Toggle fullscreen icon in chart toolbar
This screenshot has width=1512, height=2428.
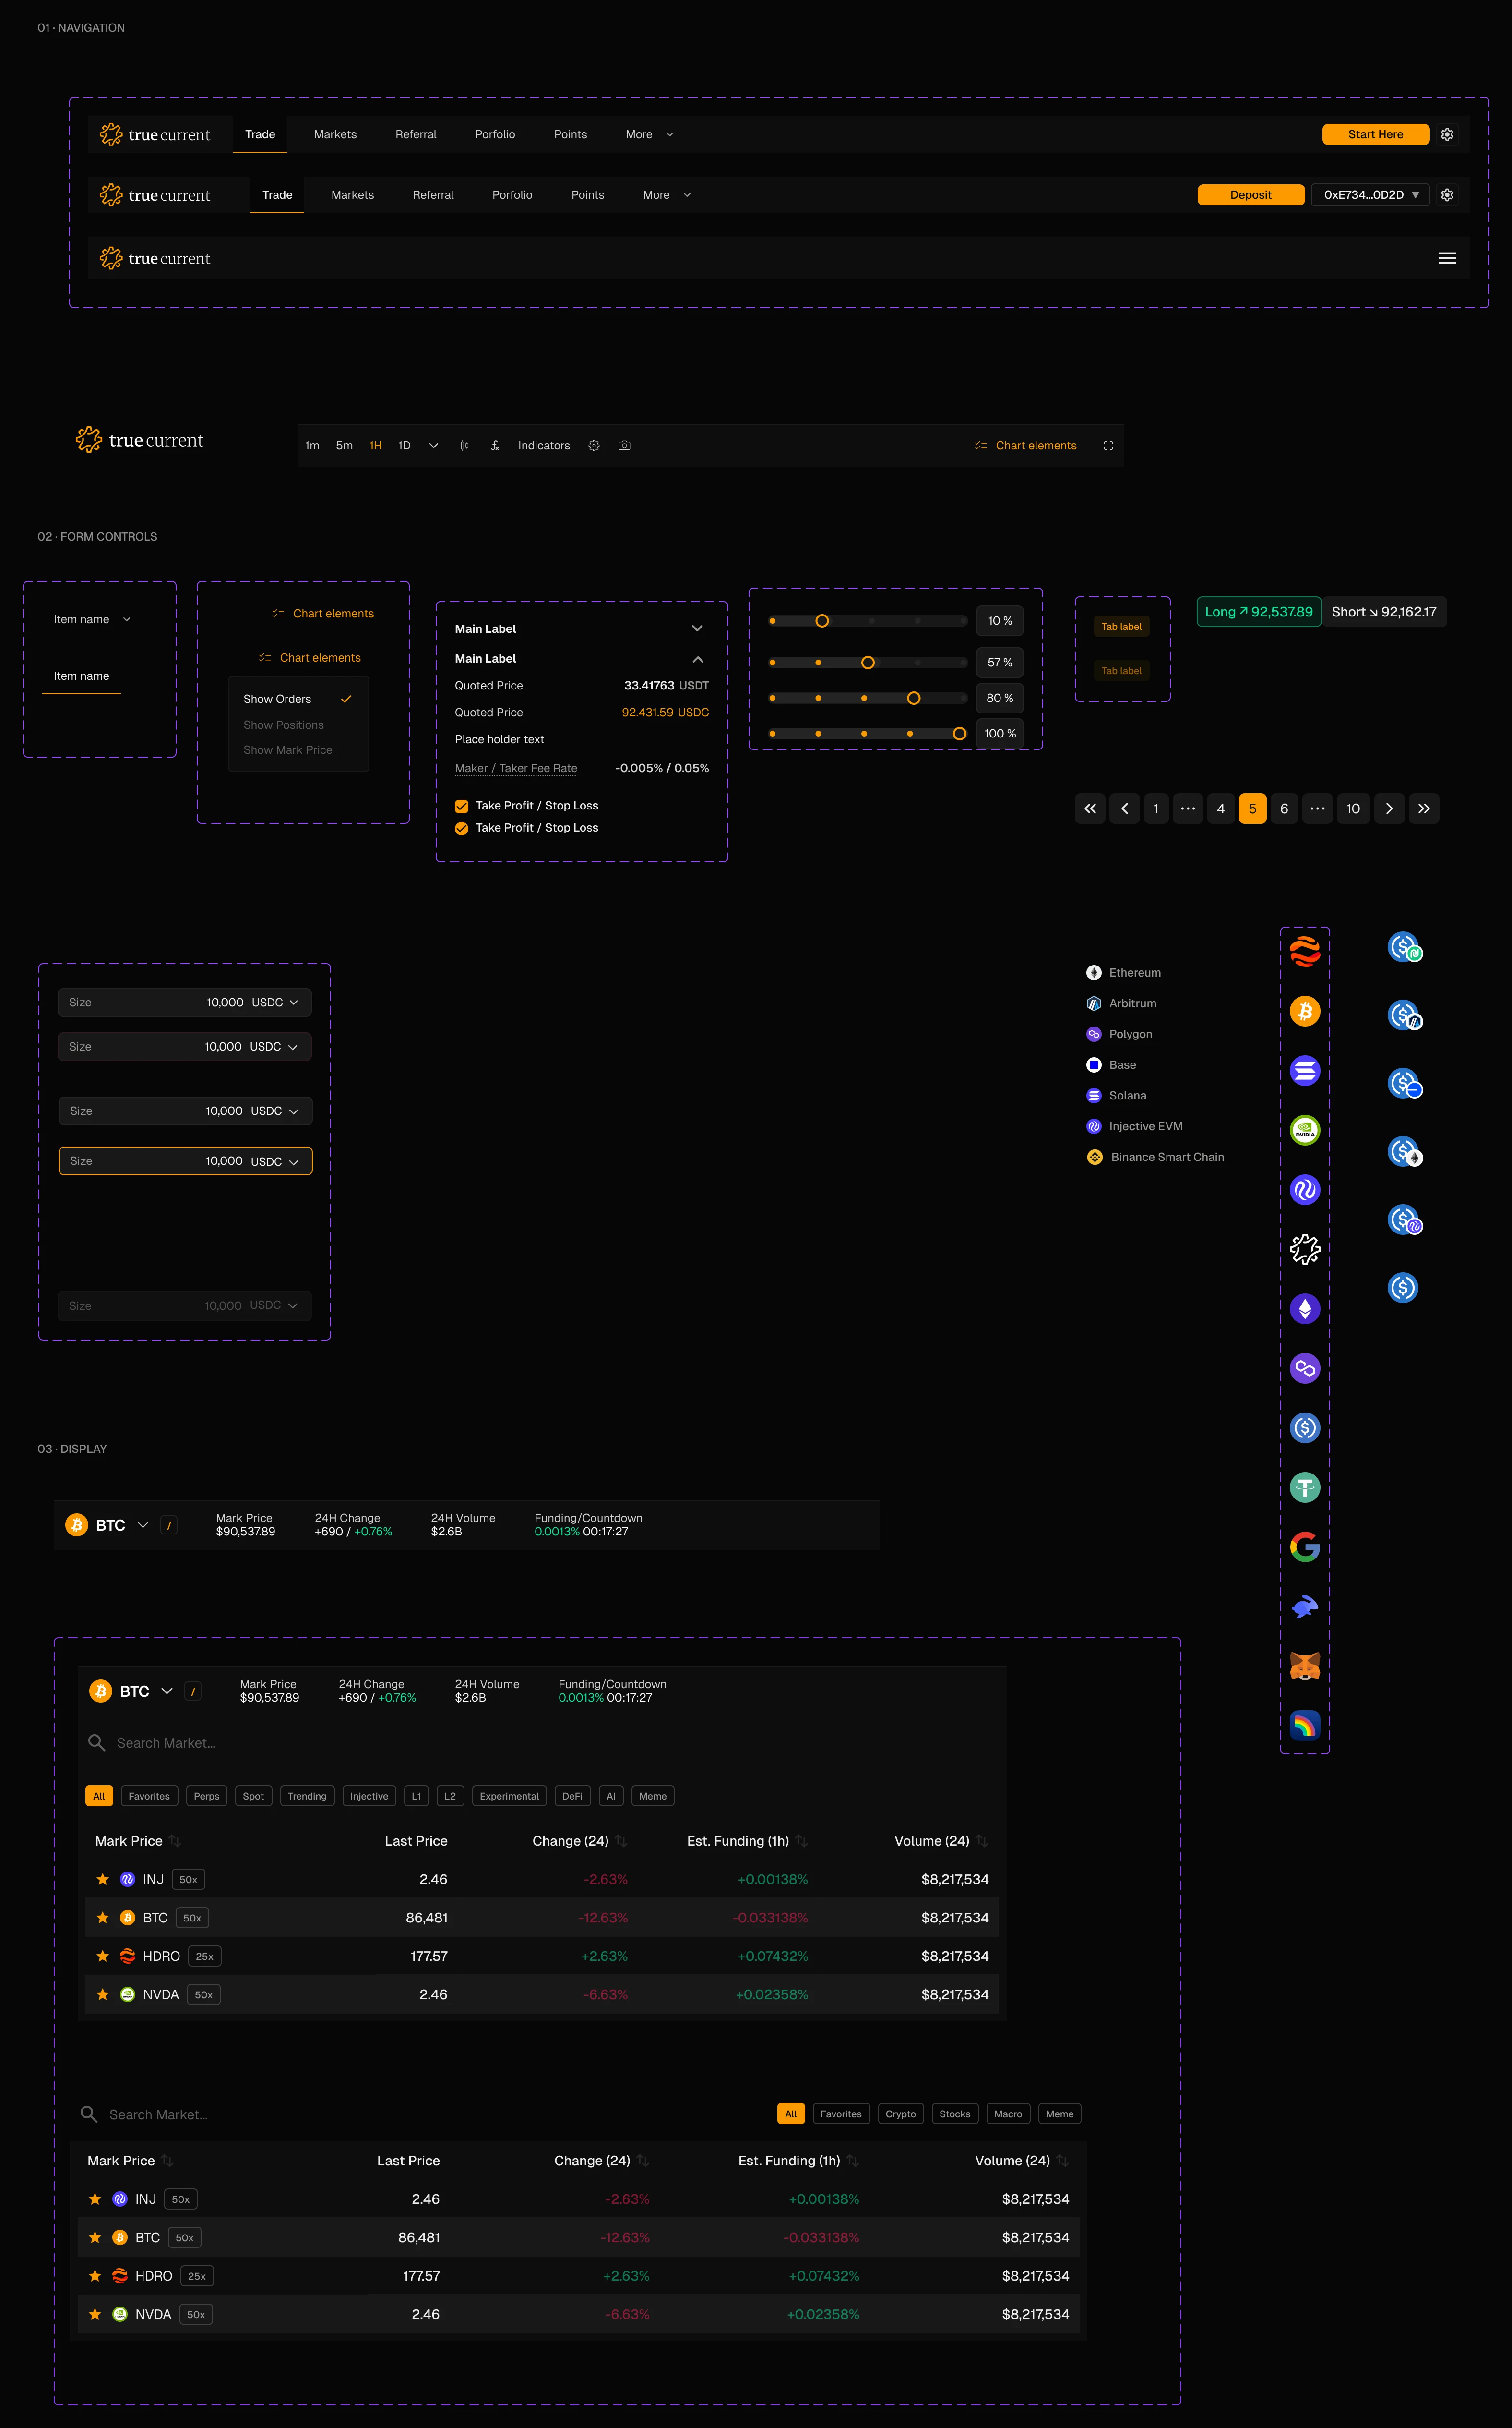(x=1108, y=445)
